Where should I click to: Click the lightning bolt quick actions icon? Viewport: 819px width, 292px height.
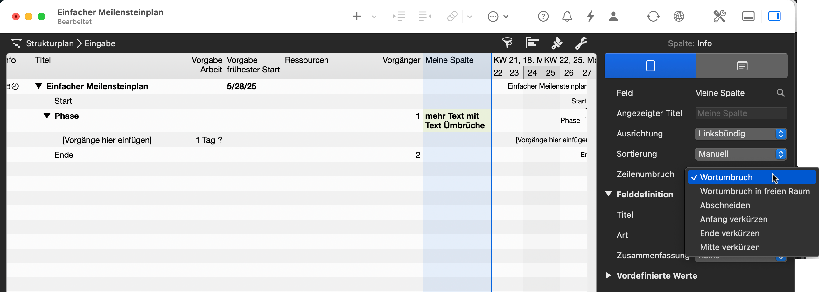click(591, 16)
